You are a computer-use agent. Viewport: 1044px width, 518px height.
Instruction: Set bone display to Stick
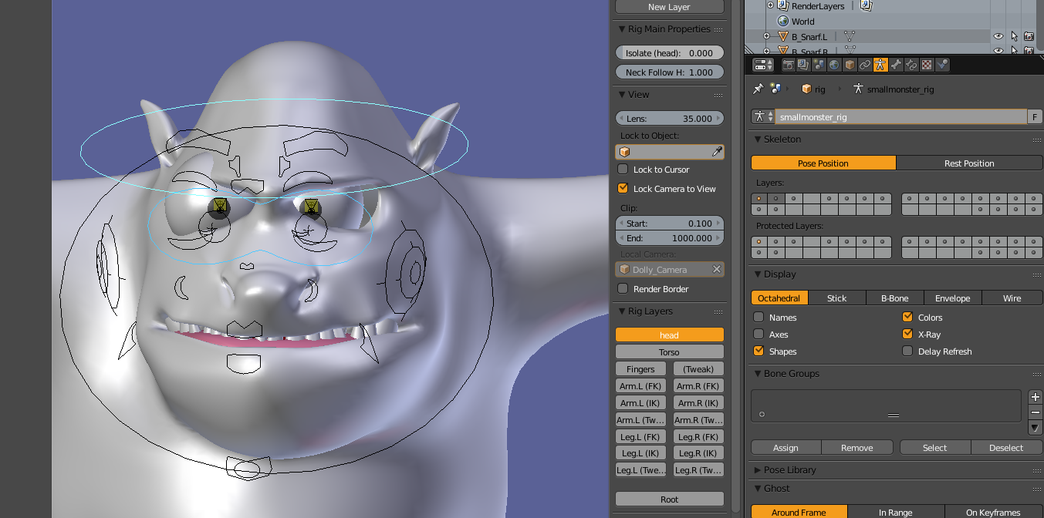tap(837, 298)
